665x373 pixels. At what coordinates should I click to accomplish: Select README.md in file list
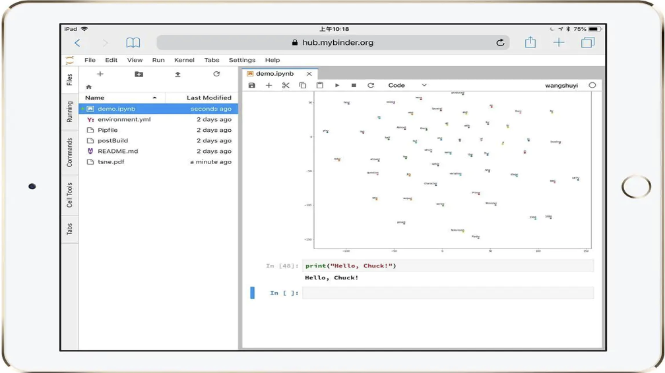[158, 152]
